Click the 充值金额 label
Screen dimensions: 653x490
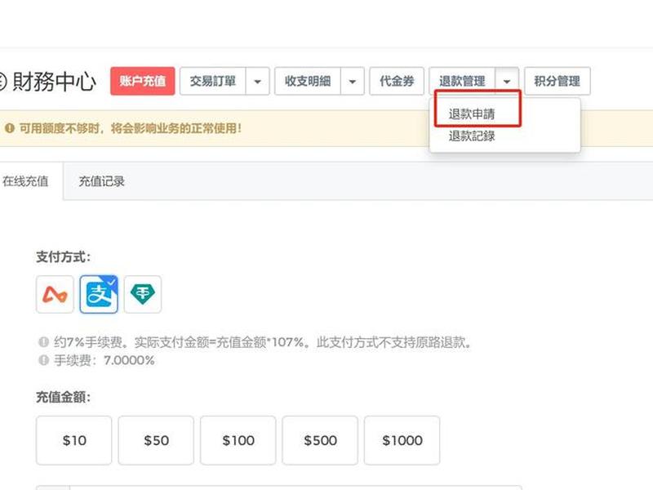(x=63, y=397)
